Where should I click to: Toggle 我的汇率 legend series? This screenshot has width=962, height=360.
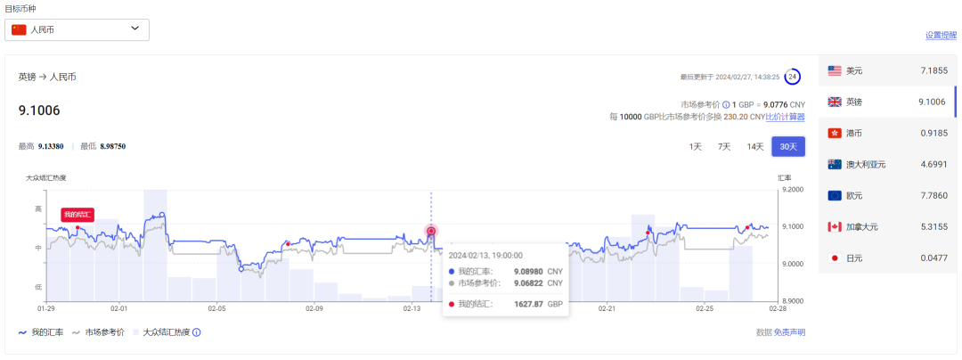(x=42, y=332)
